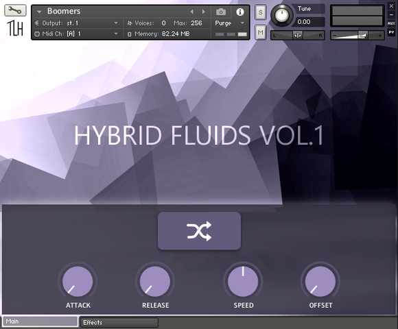Image resolution: width=398 pixels, height=329 pixels.
Task: Select the Main tab
Action: point(40,321)
